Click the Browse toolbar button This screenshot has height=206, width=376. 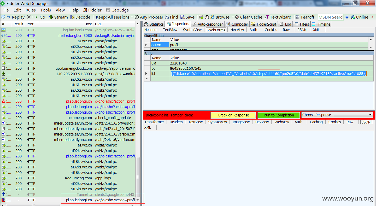pyautogui.click(x=220, y=17)
